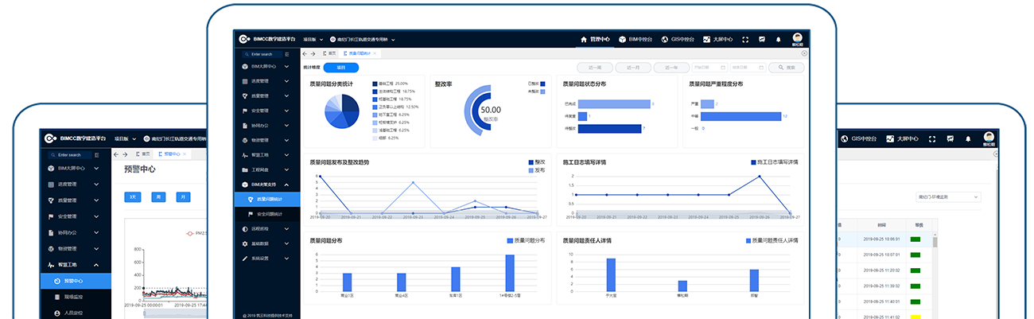1034x319 pixels.
Task: Click the notification bell in center header
Action: (778, 39)
